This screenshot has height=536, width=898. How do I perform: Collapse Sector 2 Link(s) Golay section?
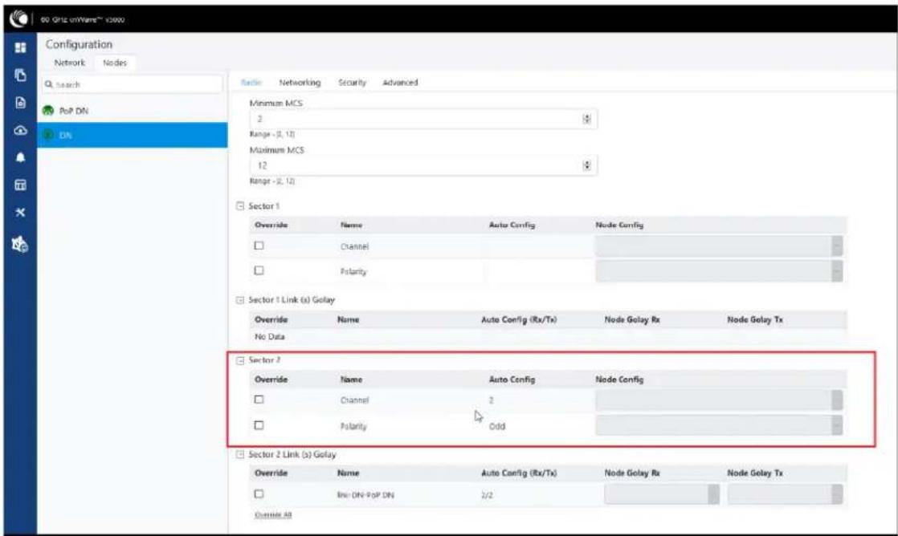point(240,454)
